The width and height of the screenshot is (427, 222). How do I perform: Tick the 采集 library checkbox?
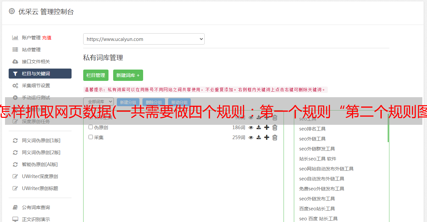tap(91, 137)
